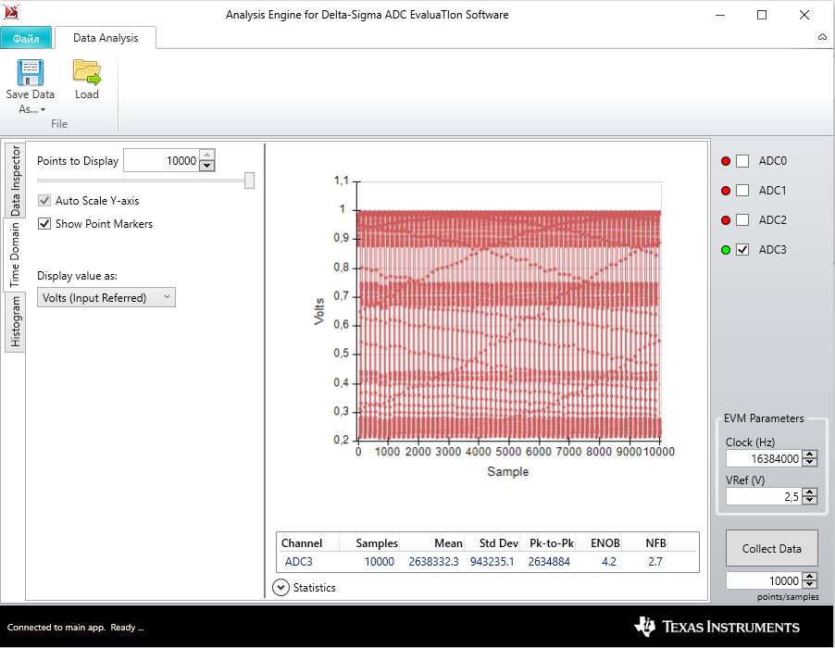Click the Clock (Hz) input field
This screenshot has height=648, width=835.
click(764, 458)
